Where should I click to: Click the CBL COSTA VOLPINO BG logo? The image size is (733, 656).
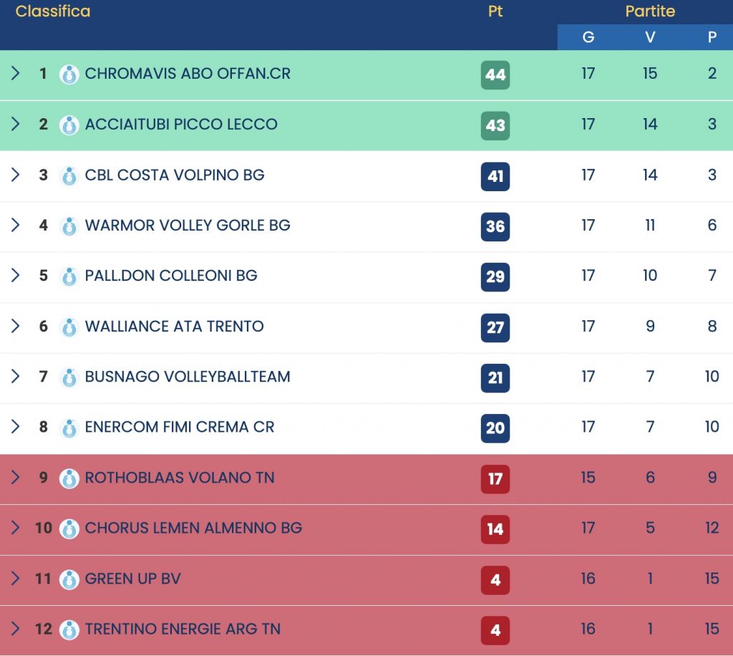pos(69,175)
